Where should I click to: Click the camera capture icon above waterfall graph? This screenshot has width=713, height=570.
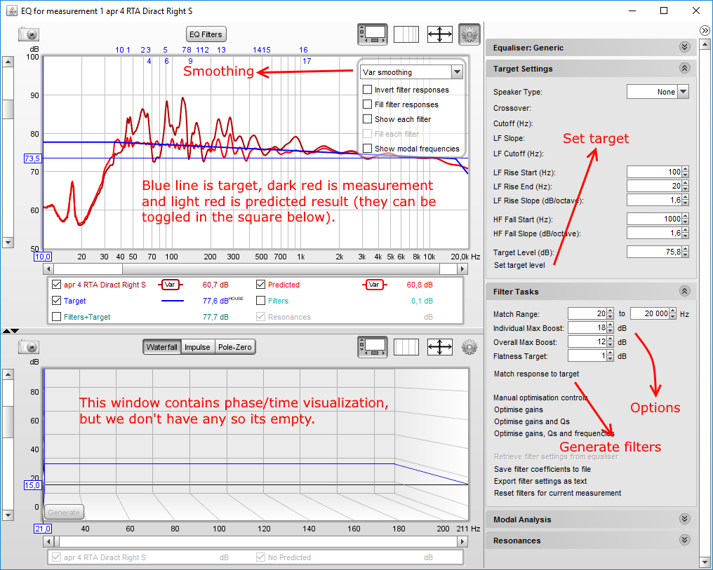click(x=28, y=346)
